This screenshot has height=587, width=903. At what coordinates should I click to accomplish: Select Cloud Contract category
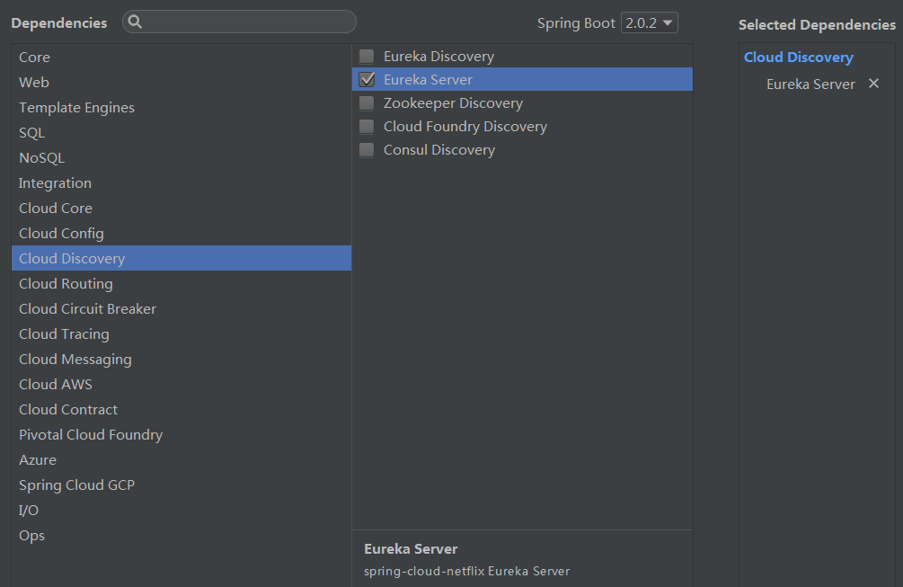click(181, 410)
